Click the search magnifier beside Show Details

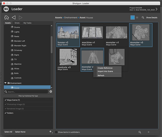143,18
